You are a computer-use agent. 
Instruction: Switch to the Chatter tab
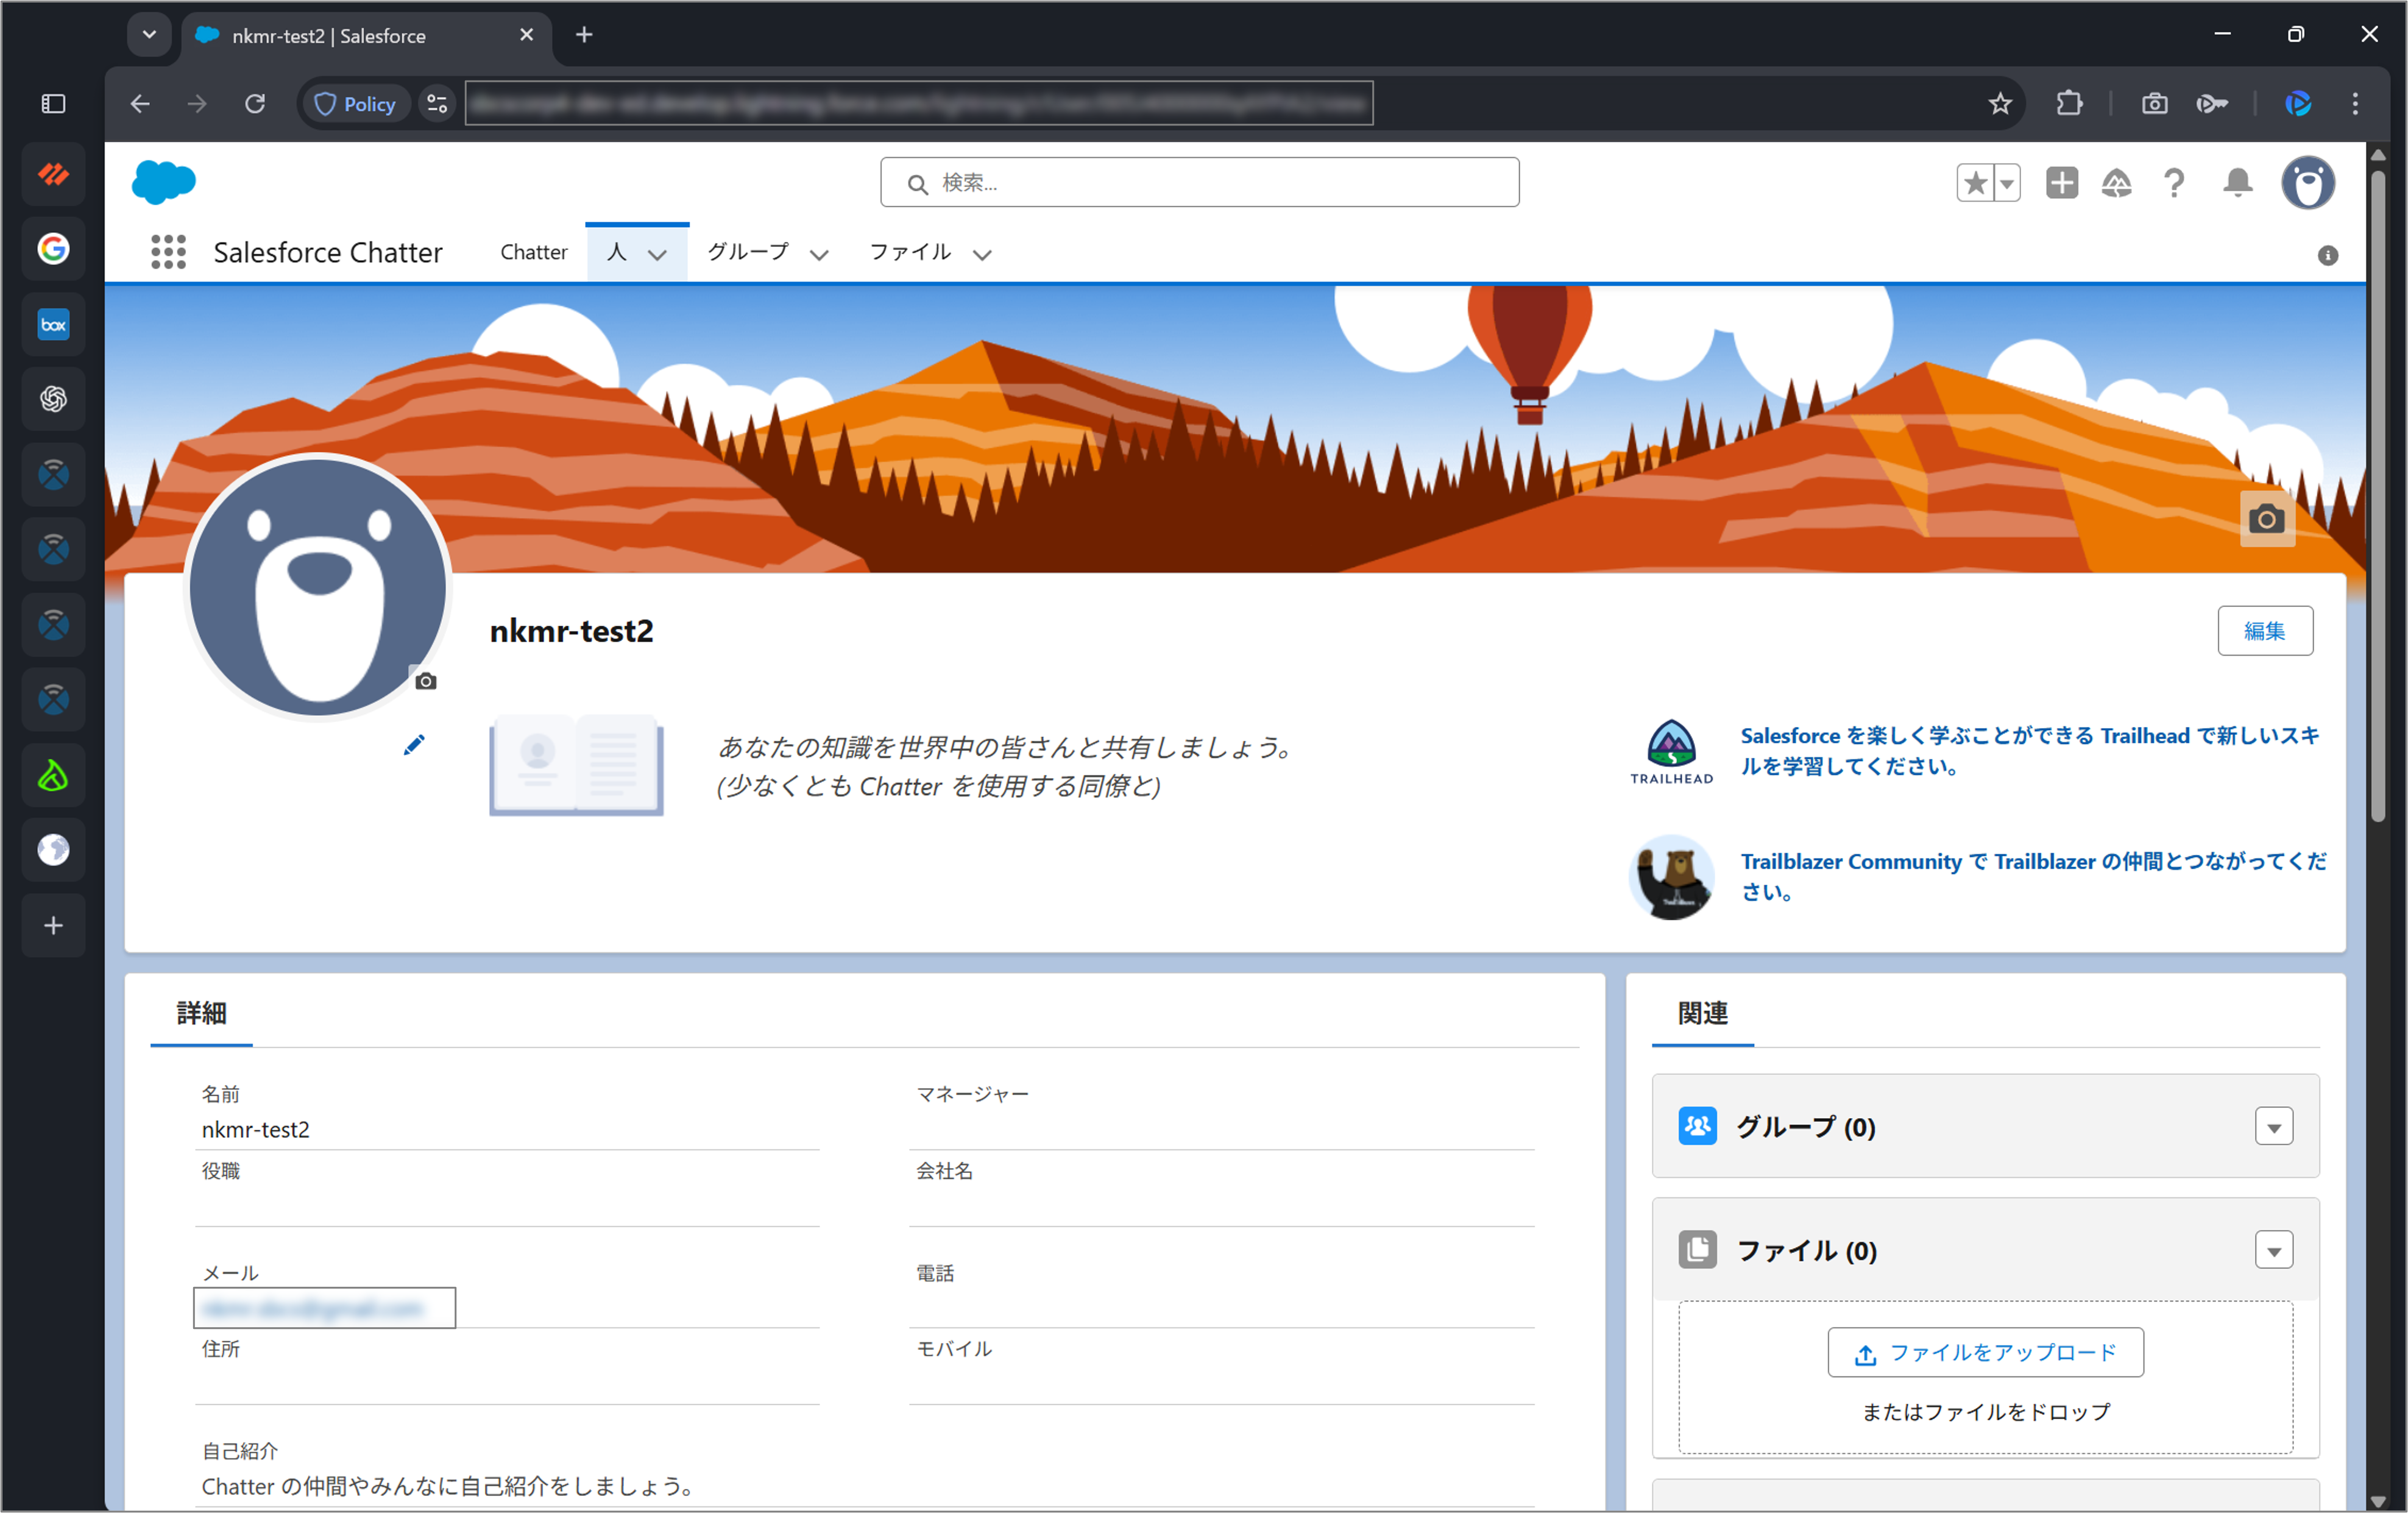(533, 252)
